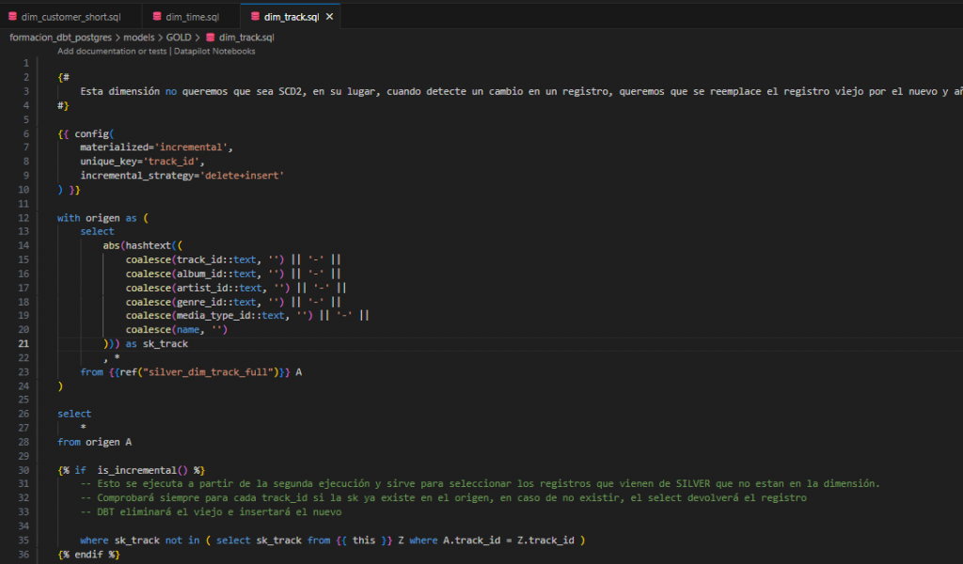Click line number 35 in the gutter
This screenshot has width=963, height=564.
click(25, 540)
